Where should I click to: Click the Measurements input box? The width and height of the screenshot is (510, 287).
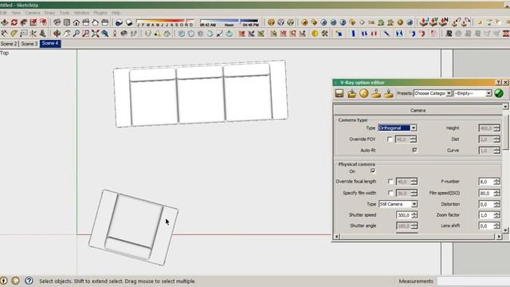[473, 281]
